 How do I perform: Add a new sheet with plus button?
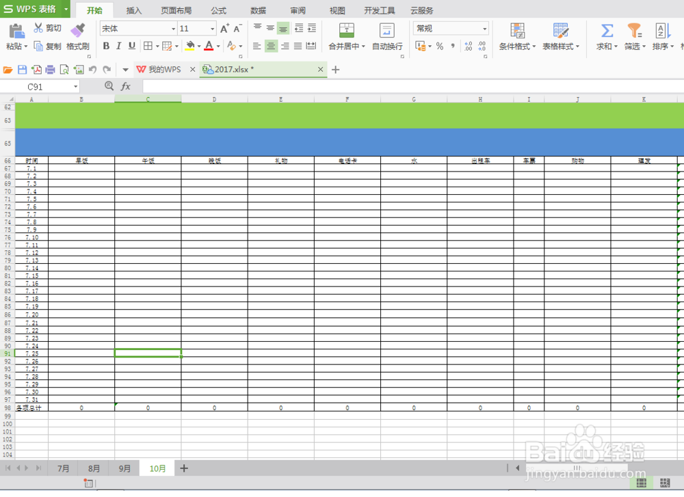184,468
